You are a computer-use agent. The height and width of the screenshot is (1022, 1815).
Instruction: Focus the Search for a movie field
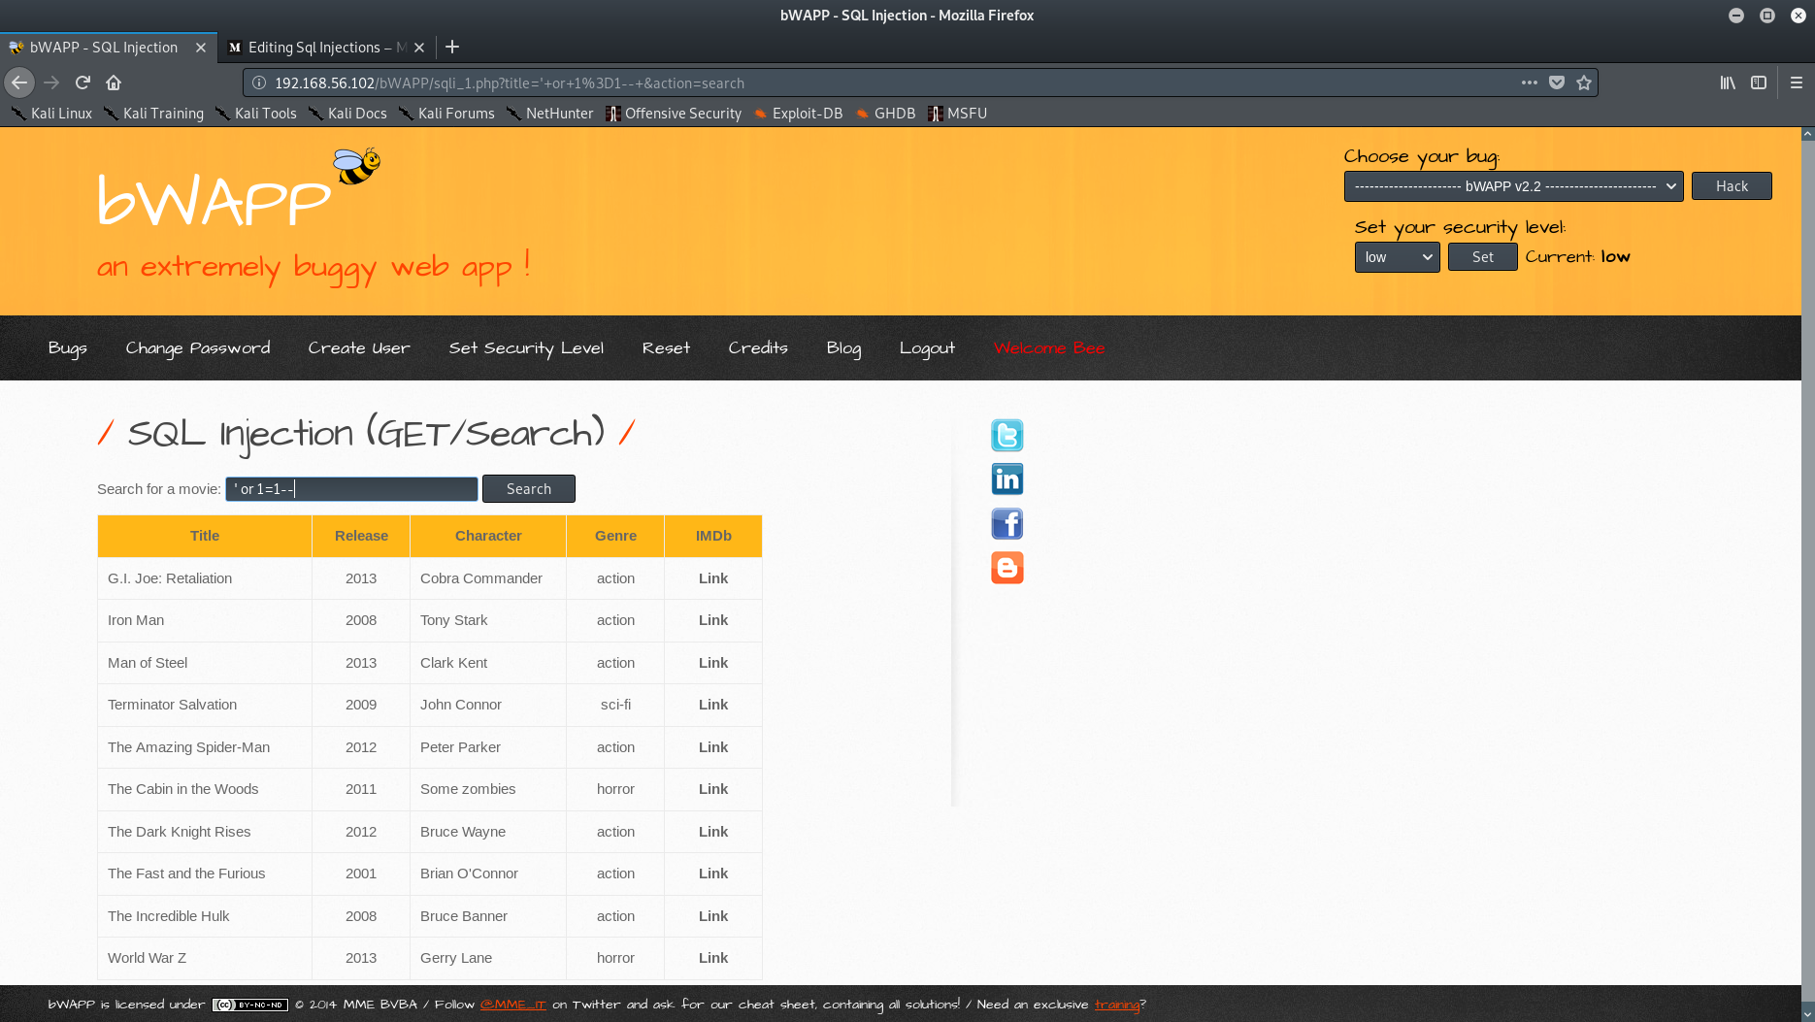351,489
